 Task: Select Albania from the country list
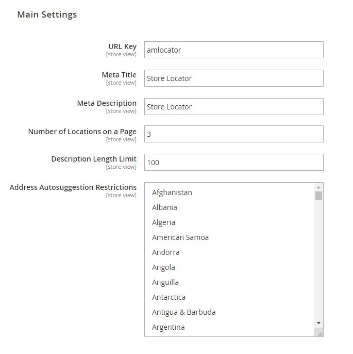pyautogui.click(x=164, y=207)
